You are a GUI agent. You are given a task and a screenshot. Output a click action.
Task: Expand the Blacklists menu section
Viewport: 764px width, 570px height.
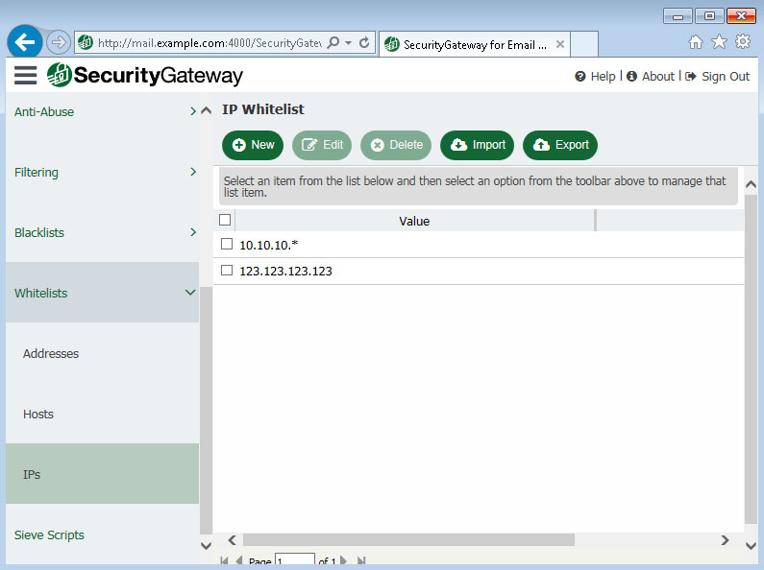point(102,232)
